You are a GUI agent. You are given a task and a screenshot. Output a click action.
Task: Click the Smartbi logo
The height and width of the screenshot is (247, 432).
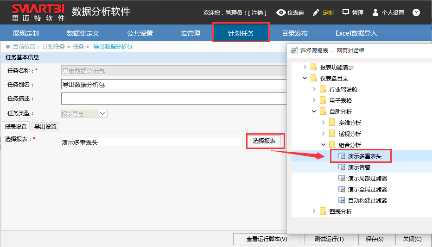38,12
